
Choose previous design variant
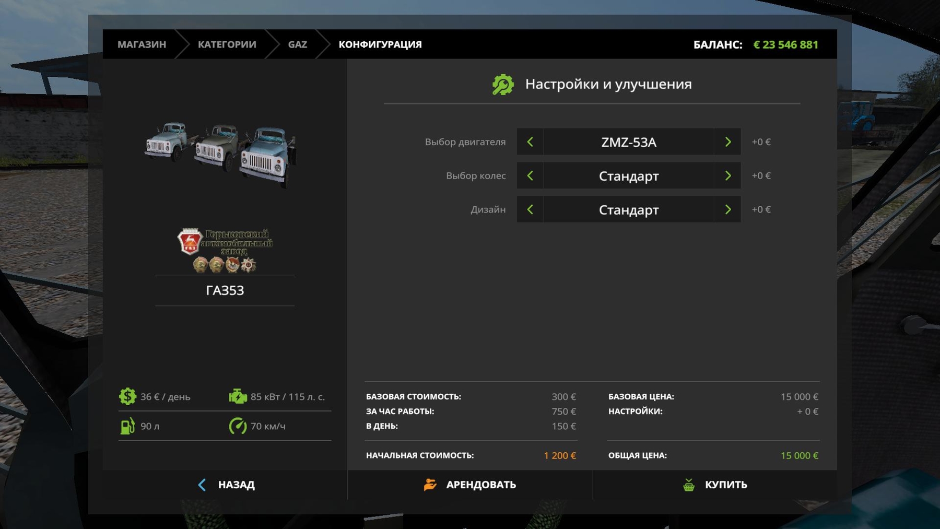530,209
